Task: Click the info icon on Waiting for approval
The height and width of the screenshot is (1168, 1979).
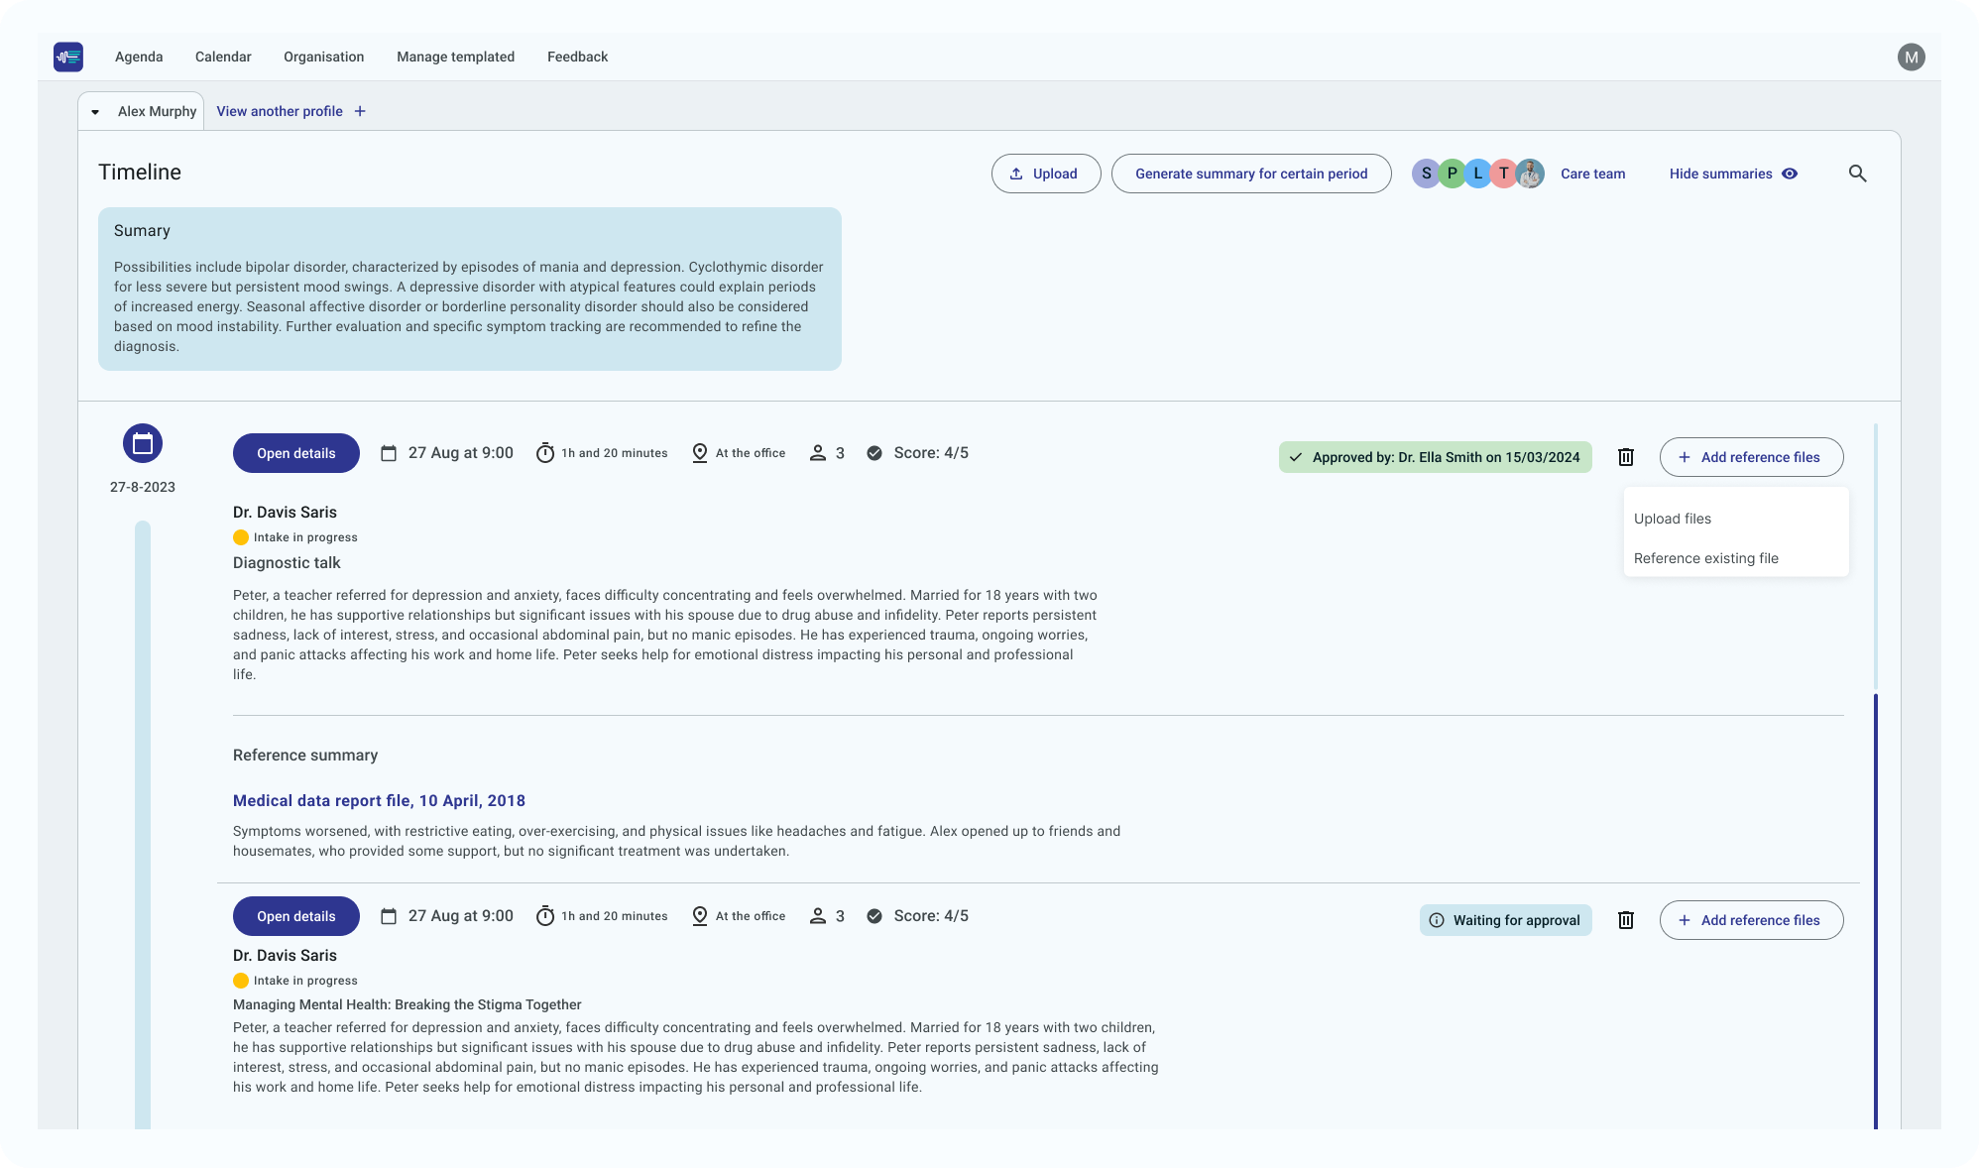Action: tap(1436, 920)
